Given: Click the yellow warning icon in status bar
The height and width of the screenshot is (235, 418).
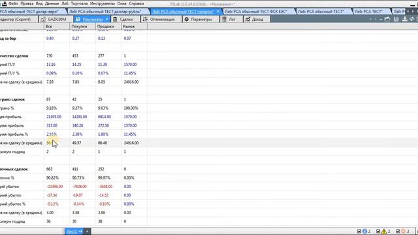Looking at the screenshot, I should click(x=384, y=231).
